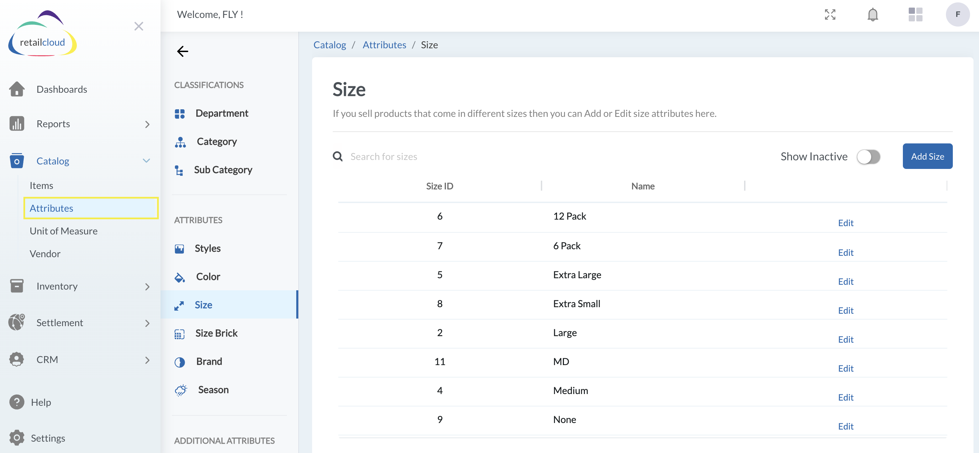Click the Sub Category tree icon
The image size is (979, 453).
pyautogui.click(x=179, y=170)
